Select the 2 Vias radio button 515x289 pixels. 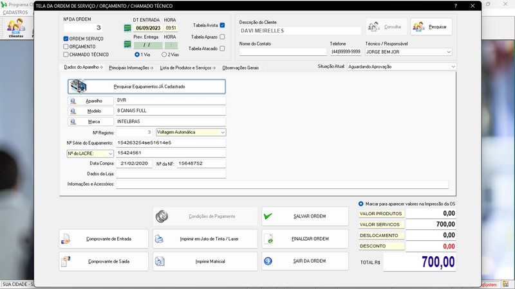164,55
